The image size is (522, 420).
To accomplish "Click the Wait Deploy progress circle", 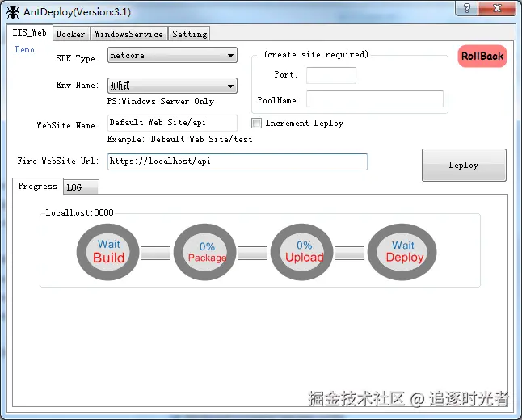I will [402, 252].
